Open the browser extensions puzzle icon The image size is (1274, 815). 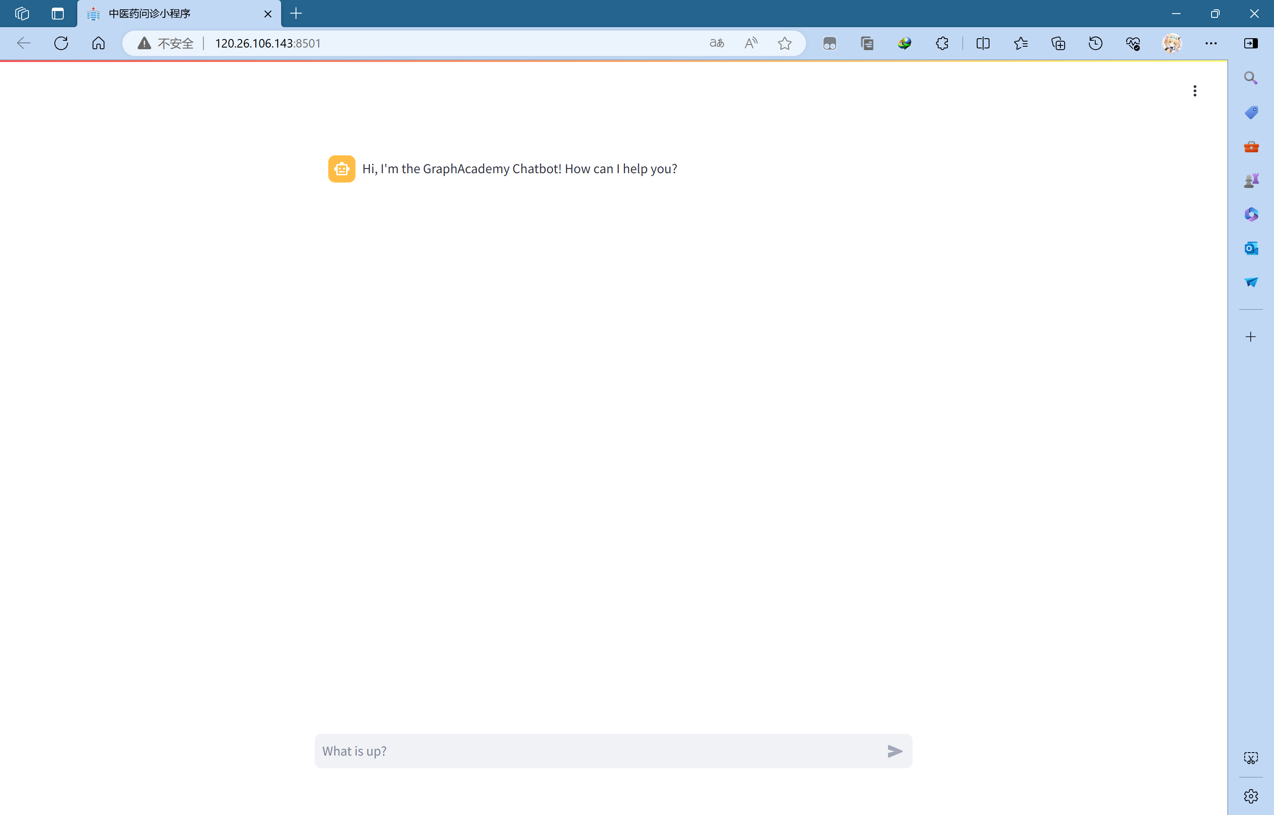[941, 43]
